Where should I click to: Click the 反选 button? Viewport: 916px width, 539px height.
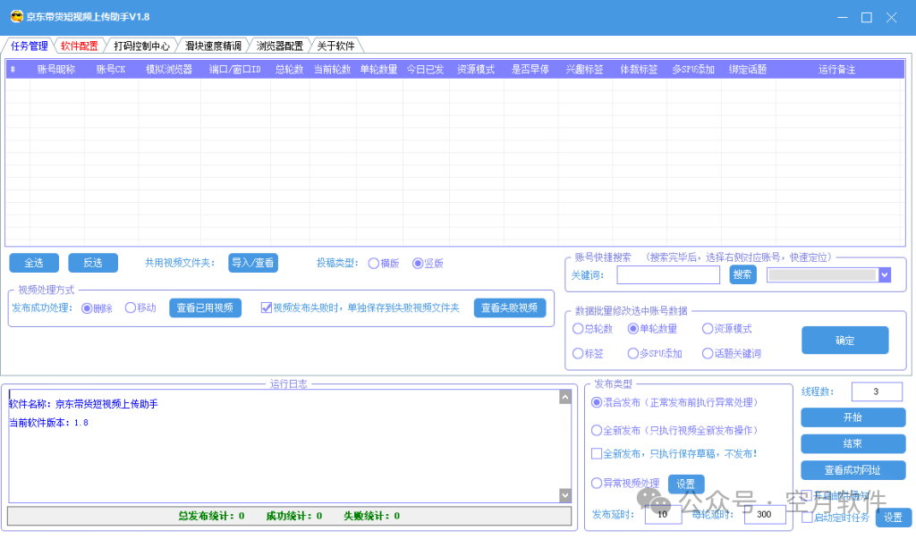tap(93, 263)
